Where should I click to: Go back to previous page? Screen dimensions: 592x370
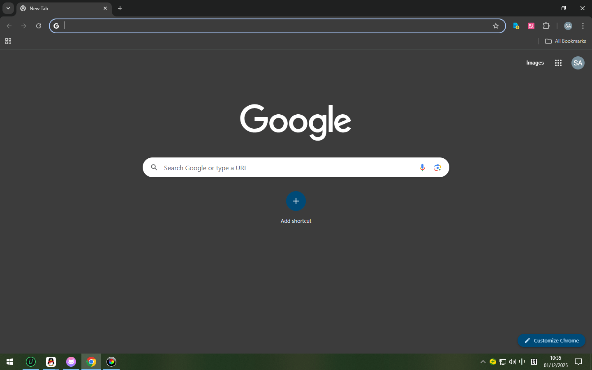pyautogui.click(x=9, y=26)
